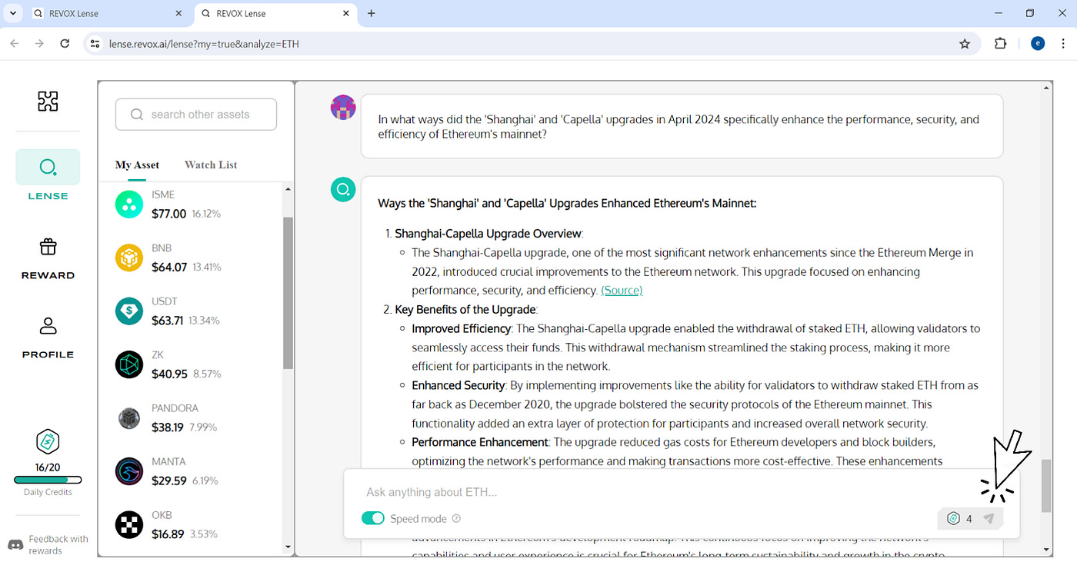
Task: Click the Key Benefits of the Upgrade heading
Action: point(465,309)
